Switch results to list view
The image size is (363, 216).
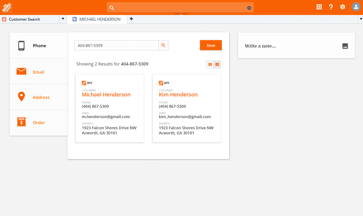pyautogui.click(x=210, y=64)
